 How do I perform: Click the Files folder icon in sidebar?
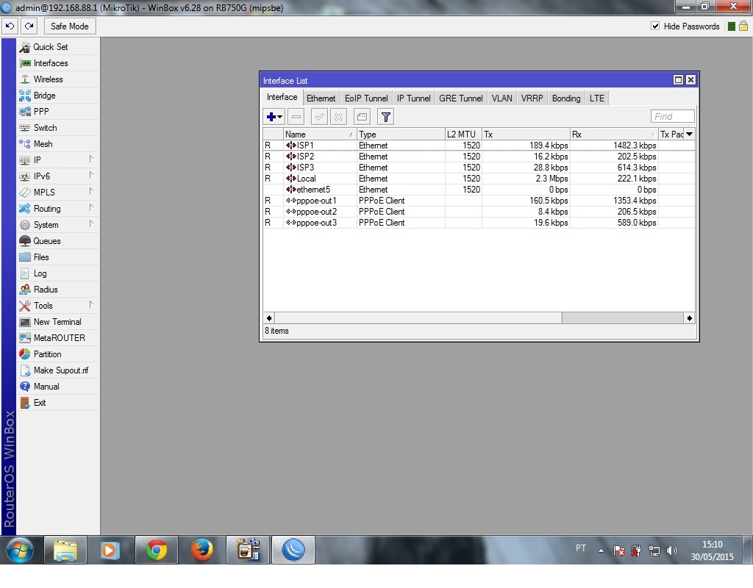pos(24,257)
